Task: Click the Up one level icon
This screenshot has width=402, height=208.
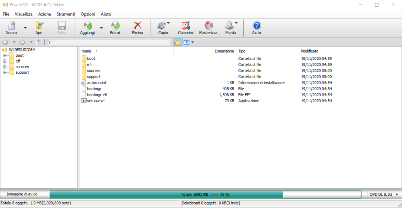Action: [x=38, y=42]
